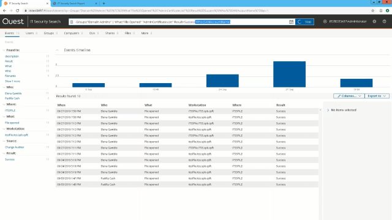The width and height of the screenshot is (392, 220).
Task: Switch to the Groups tab
Action: (51, 33)
